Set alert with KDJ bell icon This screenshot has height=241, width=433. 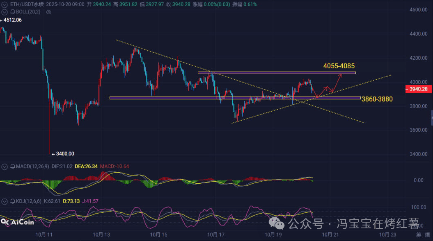pyautogui.click(x=13, y=201)
